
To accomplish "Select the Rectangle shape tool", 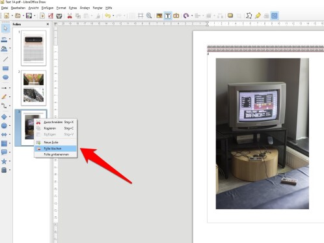I will pos(5,68).
